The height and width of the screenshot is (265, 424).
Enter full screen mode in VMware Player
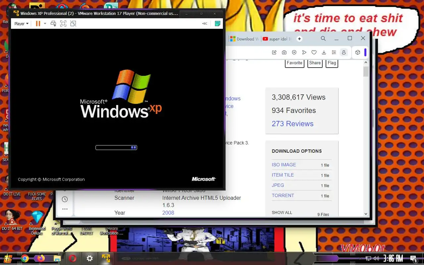pyautogui.click(x=63, y=24)
